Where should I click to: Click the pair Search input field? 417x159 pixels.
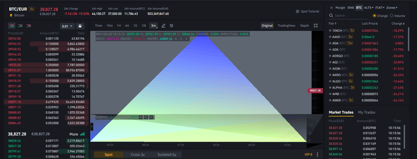pyautogui.click(x=349, y=16)
